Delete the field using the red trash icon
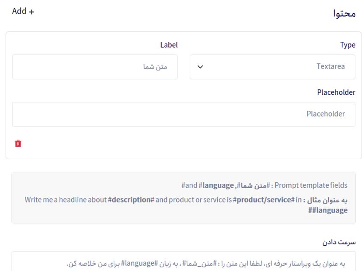 click(18, 143)
